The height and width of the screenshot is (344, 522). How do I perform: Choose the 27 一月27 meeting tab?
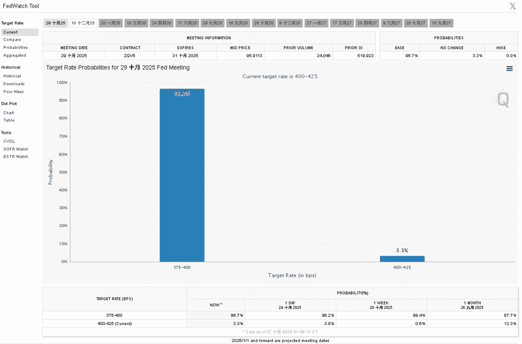point(316,23)
